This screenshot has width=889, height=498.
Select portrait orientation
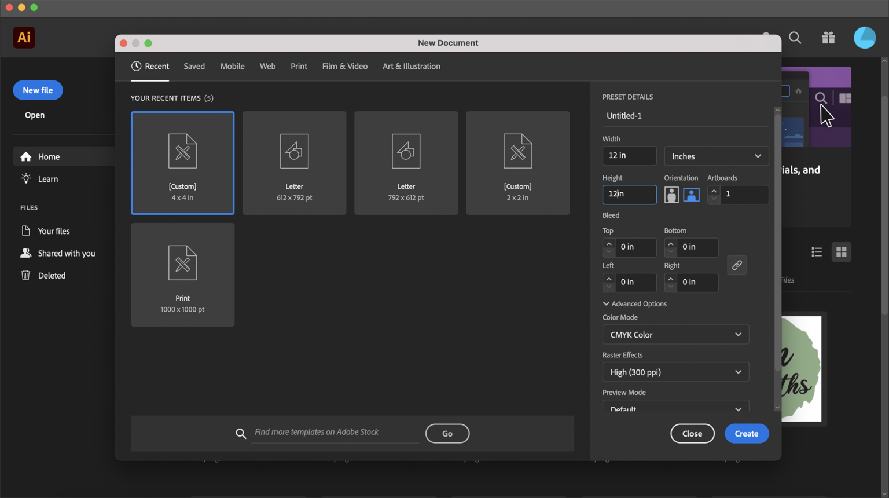(x=671, y=195)
